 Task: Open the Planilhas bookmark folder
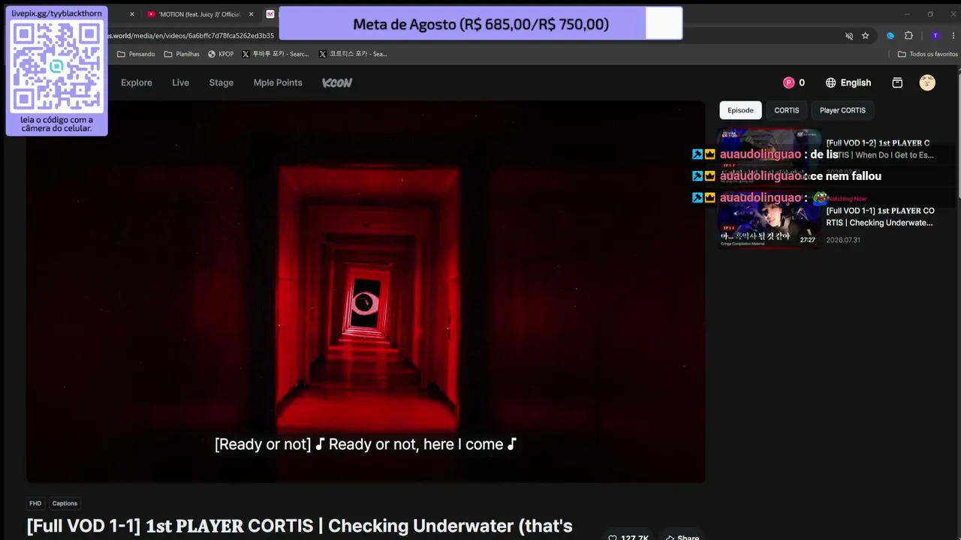point(182,54)
